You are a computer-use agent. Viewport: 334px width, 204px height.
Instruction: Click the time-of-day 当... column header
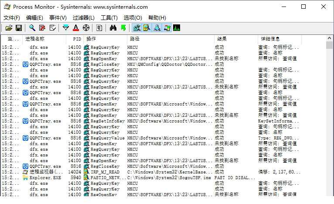tap(12, 39)
